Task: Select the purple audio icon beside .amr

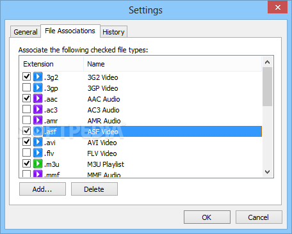Action: [x=38, y=120]
